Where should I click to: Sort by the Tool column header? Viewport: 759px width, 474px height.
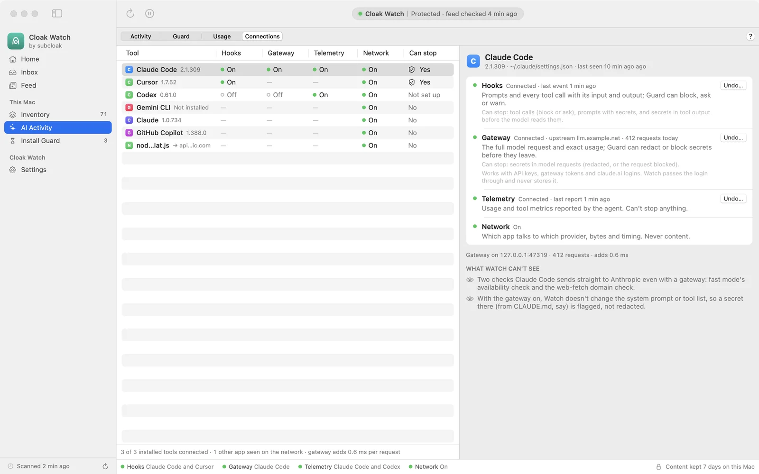(132, 53)
